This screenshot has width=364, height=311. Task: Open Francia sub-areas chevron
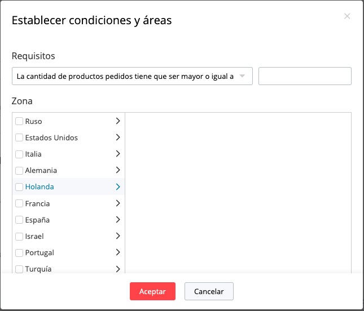[118, 203]
